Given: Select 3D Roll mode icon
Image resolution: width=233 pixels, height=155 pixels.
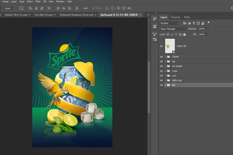Looking at the screenshot, I should (113, 8).
